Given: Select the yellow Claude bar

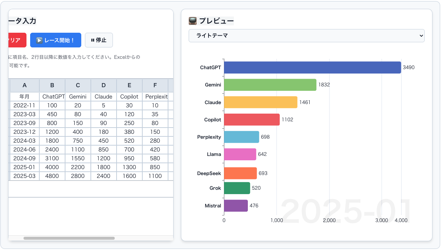Looking at the screenshot, I should pyautogui.click(x=260, y=102).
